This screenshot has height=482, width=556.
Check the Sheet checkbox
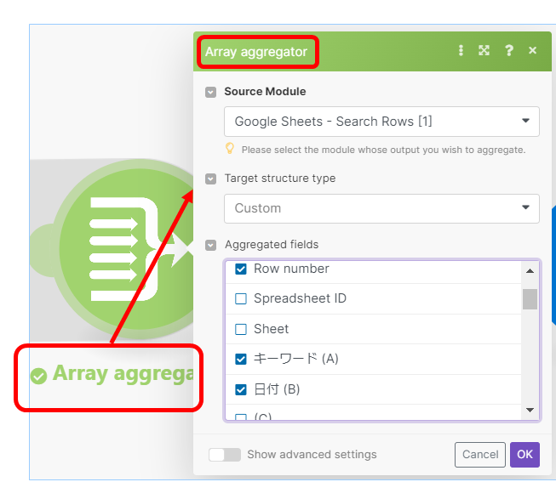coord(241,329)
